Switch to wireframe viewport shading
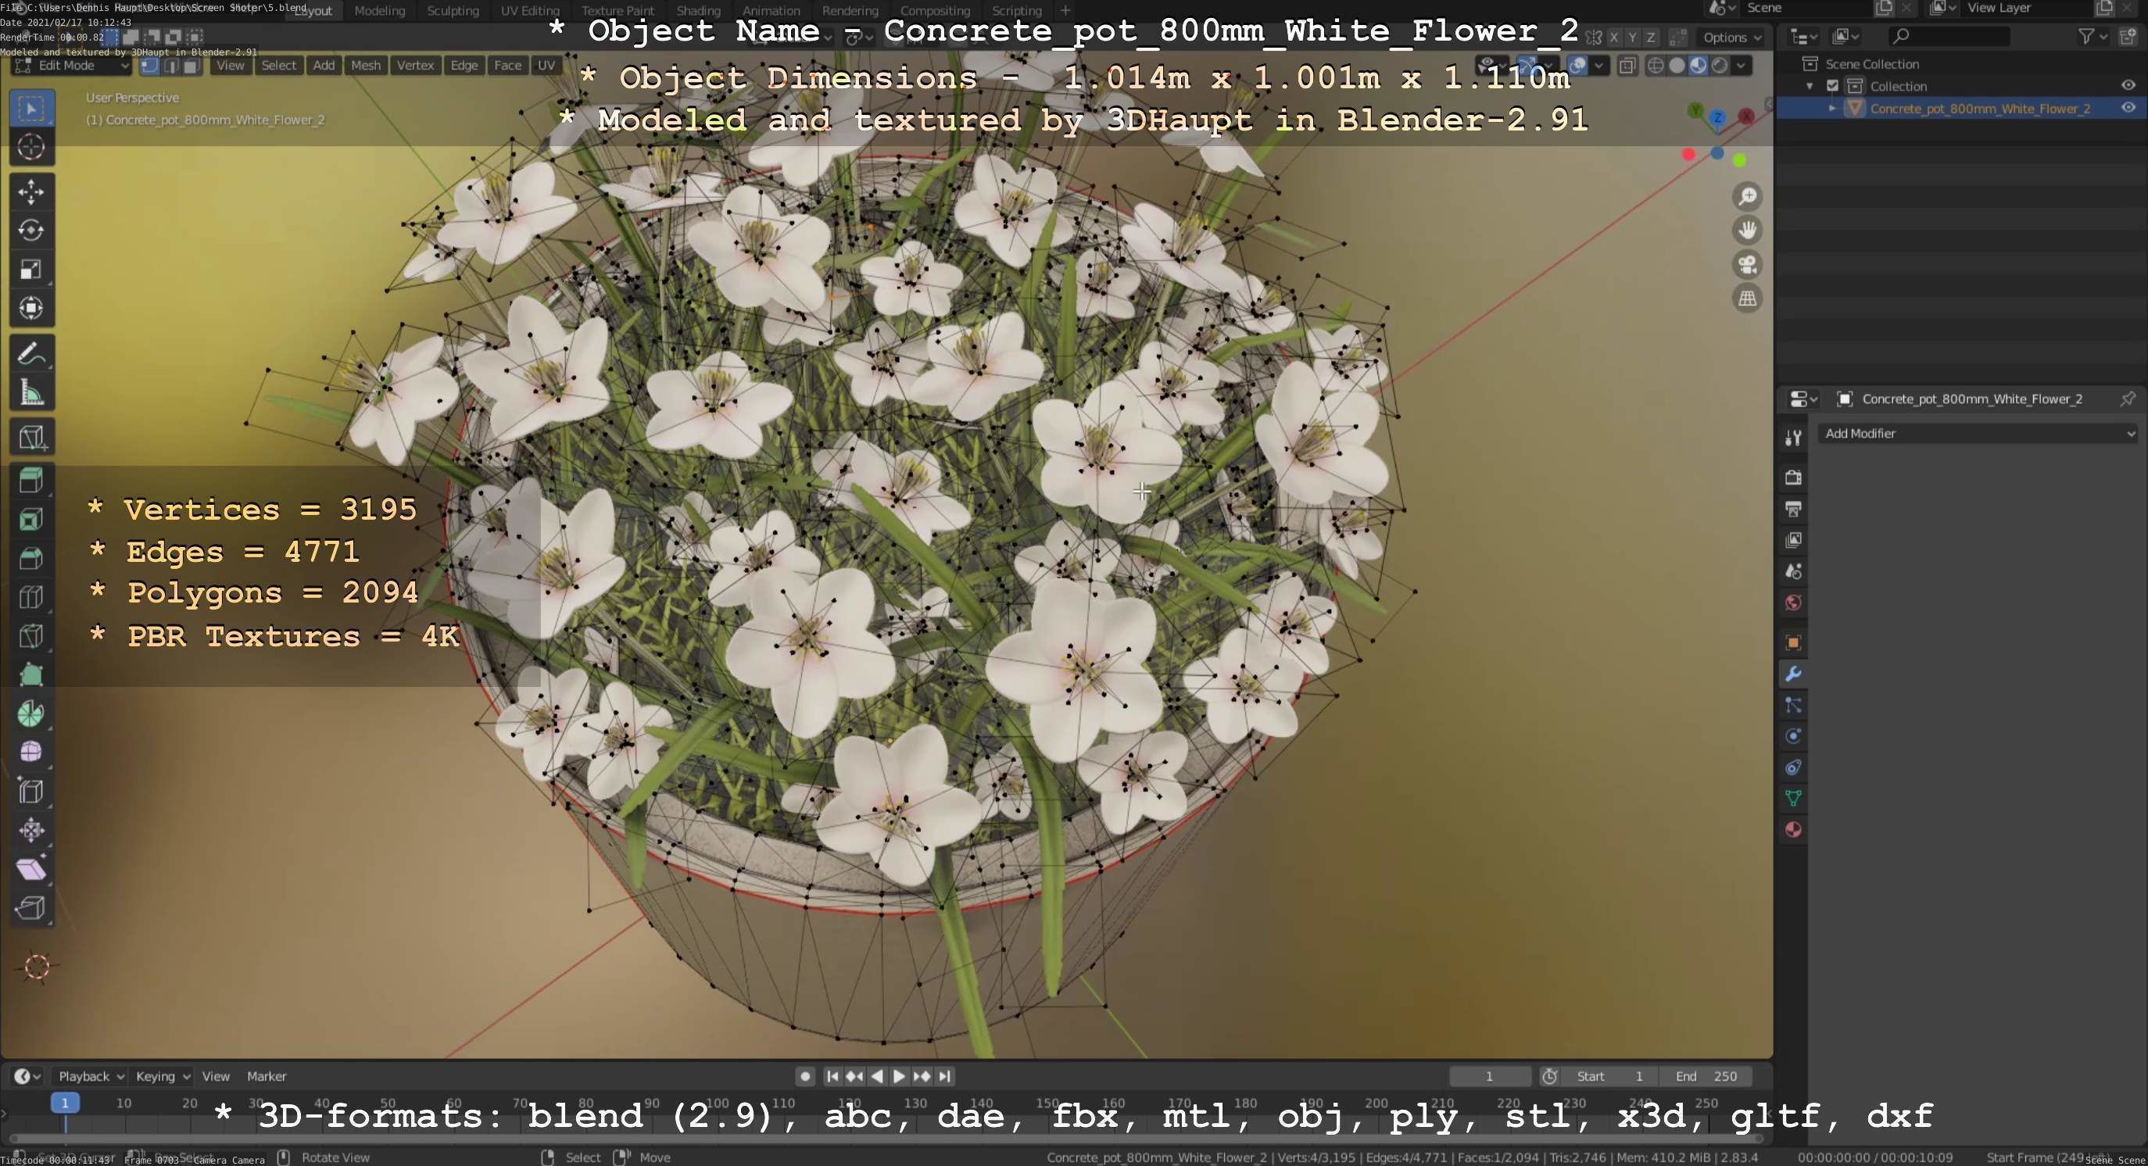This screenshot has width=2148, height=1166. [x=1656, y=66]
